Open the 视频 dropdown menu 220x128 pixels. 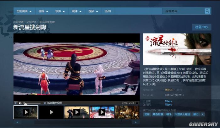[x=93, y=11]
